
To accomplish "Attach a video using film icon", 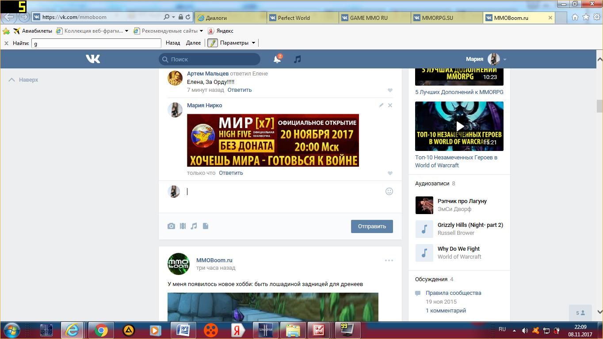I will pos(183,226).
